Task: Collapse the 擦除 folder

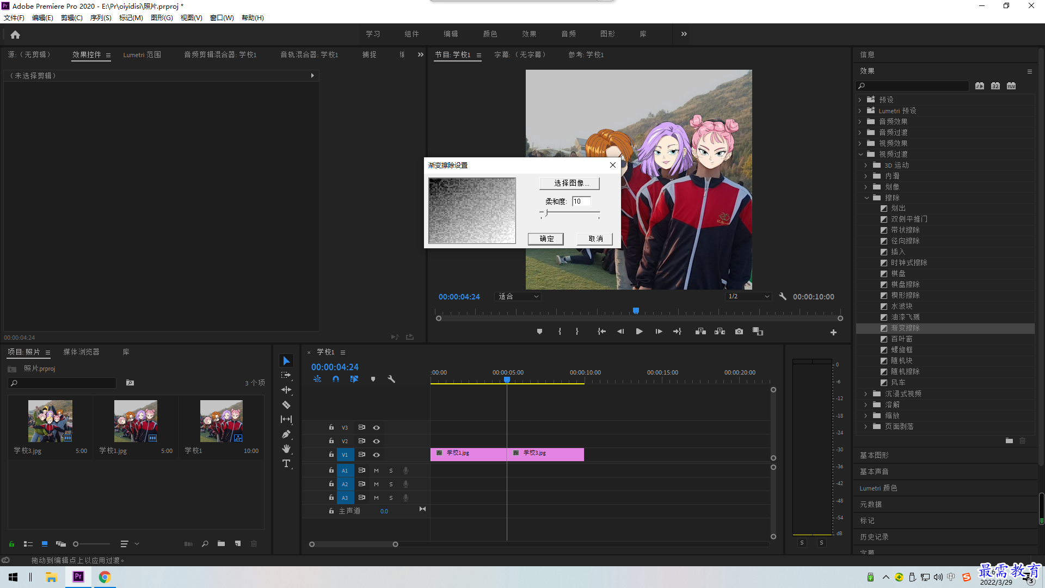Action: coord(866,198)
